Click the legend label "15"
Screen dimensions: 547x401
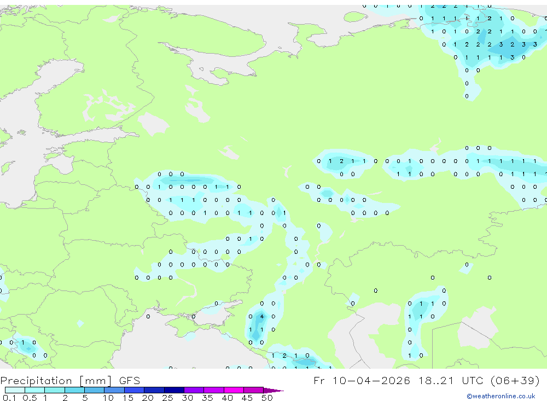tap(128, 398)
